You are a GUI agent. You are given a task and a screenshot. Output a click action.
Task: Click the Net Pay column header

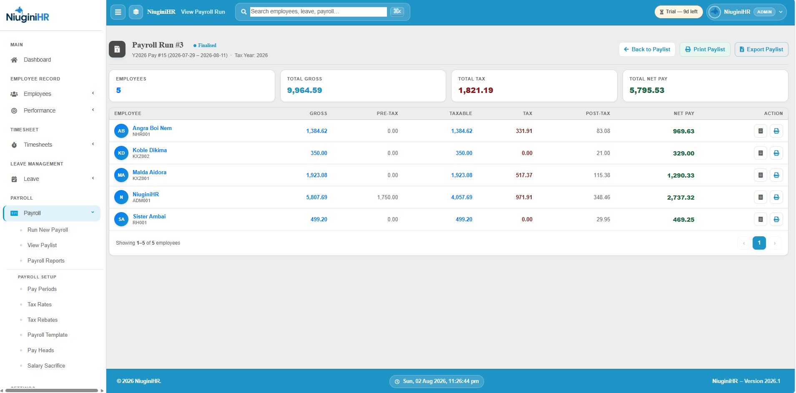pos(684,113)
